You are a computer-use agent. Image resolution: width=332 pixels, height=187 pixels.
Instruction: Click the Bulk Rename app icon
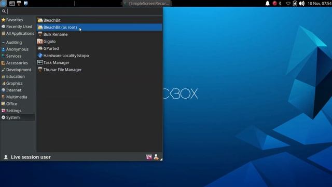pos(40,34)
